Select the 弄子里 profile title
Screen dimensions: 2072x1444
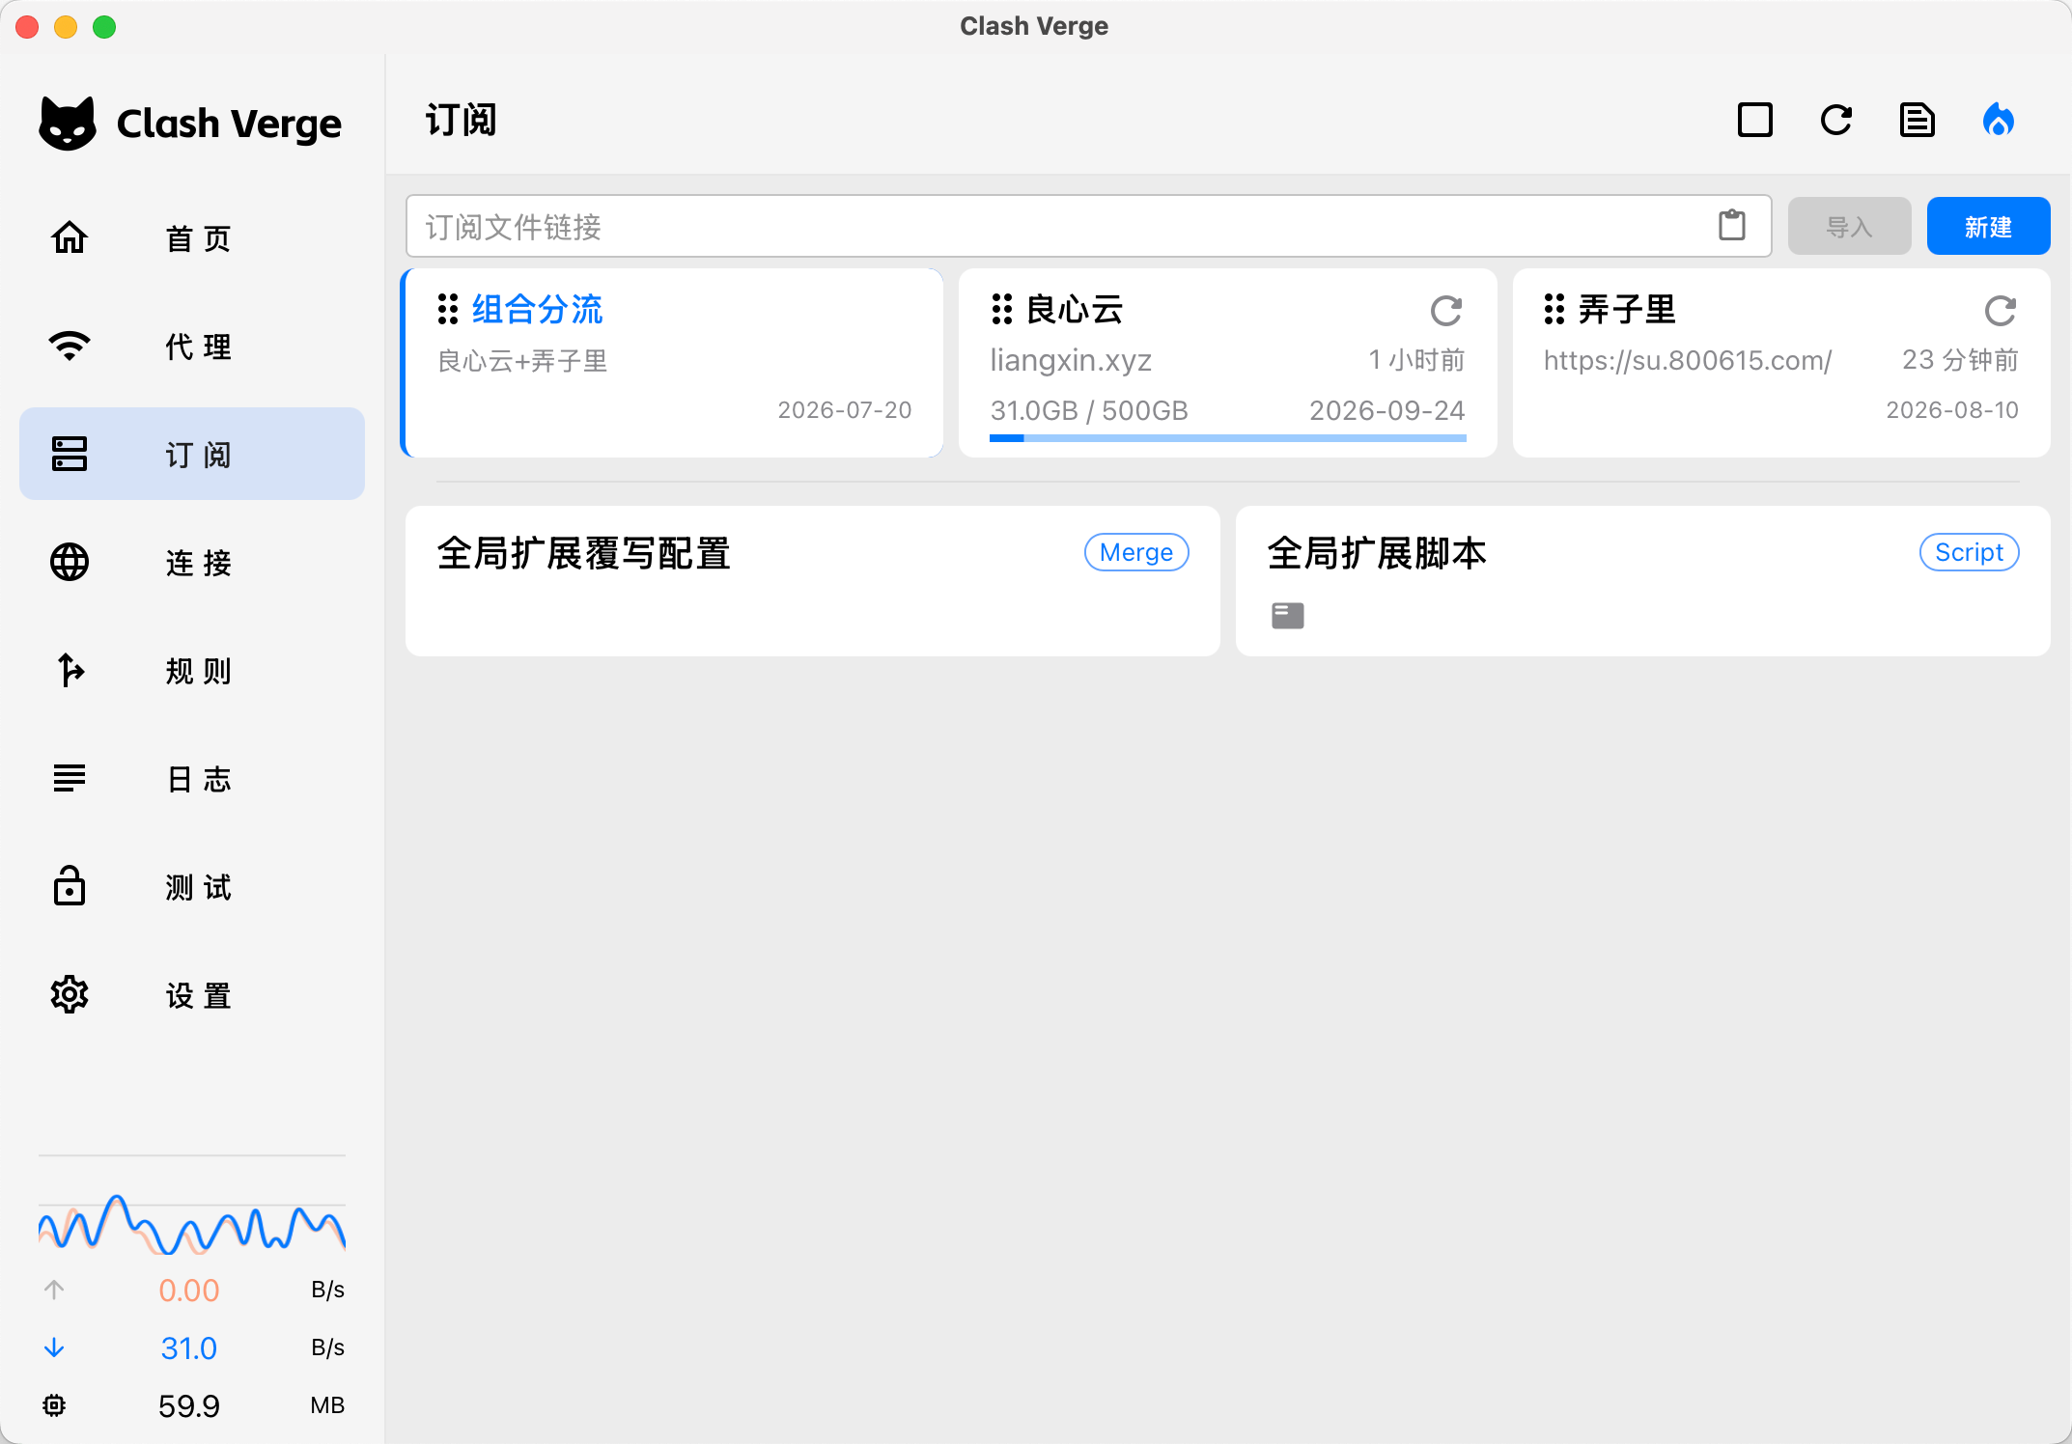1627,309
